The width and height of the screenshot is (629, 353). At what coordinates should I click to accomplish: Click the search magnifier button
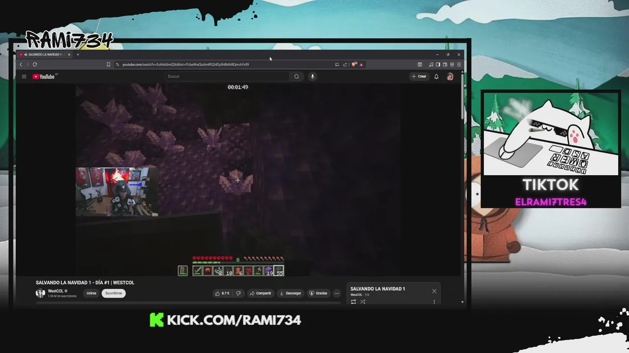296,76
